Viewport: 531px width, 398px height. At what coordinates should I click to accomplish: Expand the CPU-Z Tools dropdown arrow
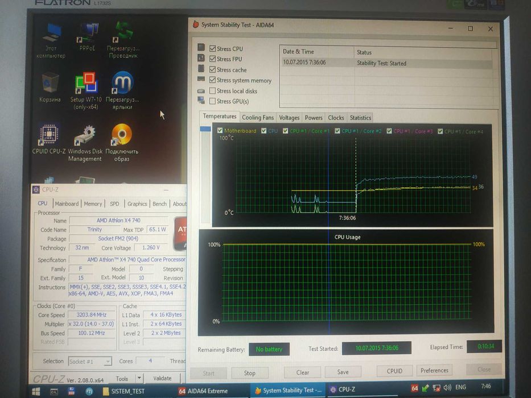tap(139, 378)
